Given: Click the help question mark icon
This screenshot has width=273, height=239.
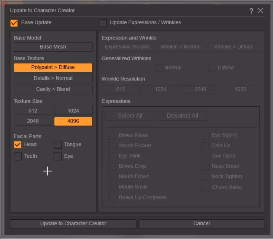Looking at the screenshot, I should click(x=251, y=11).
